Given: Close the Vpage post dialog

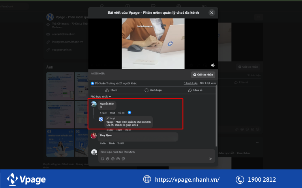Looking at the screenshot, I should [x=212, y=13].
